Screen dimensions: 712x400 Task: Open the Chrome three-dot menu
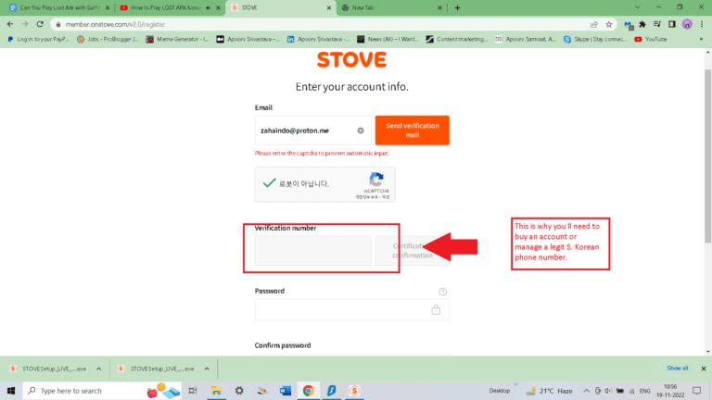click(x=702, y=24)
